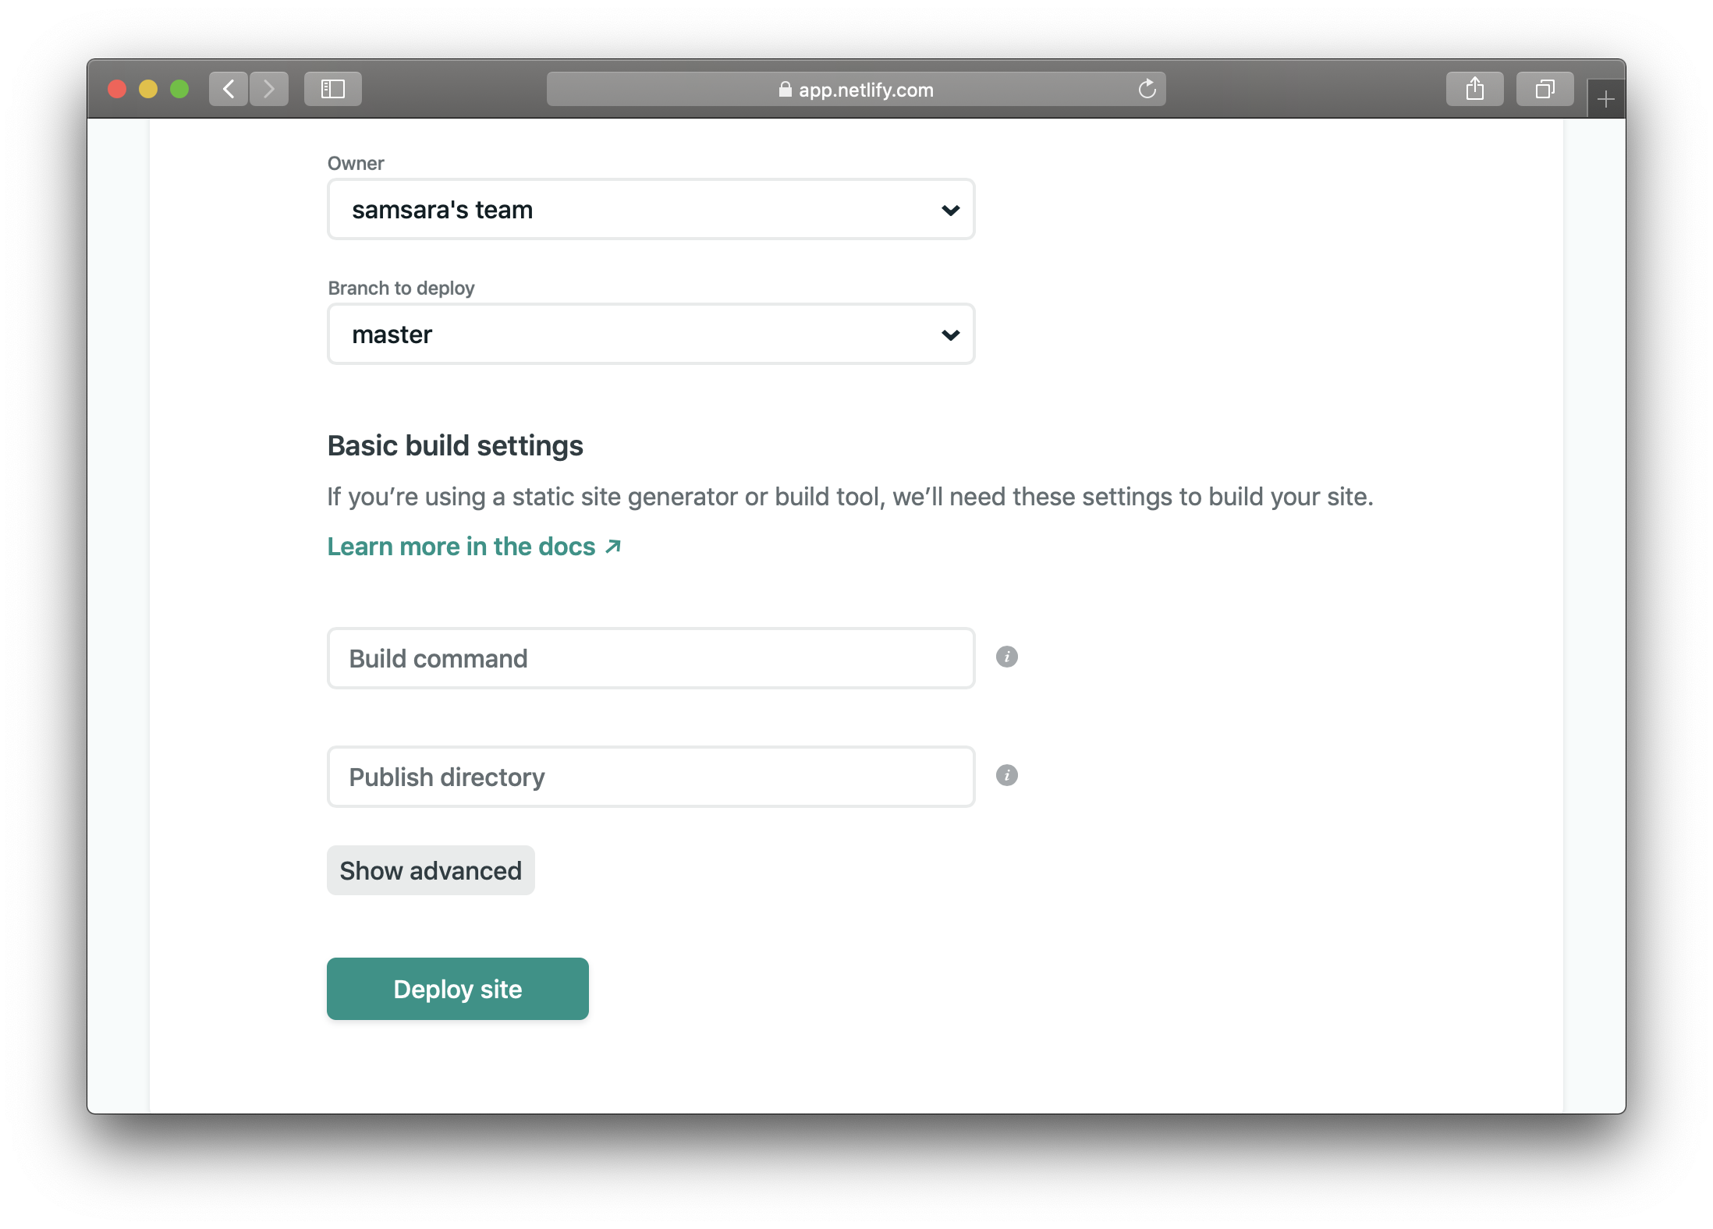Click Publish directory info icon
Image resolution: width=1713 pixels, height=1229 pixels.
(1006, 775)
